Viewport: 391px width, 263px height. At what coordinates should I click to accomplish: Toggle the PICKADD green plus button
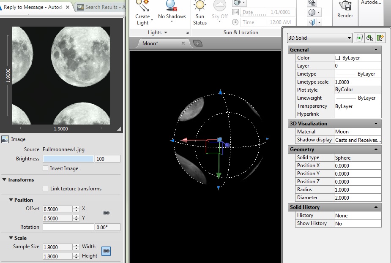359,38
